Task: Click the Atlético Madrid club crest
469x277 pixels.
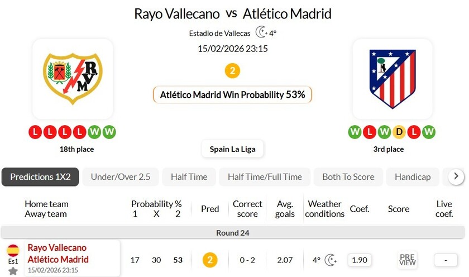Action: (x=392, y=79)
